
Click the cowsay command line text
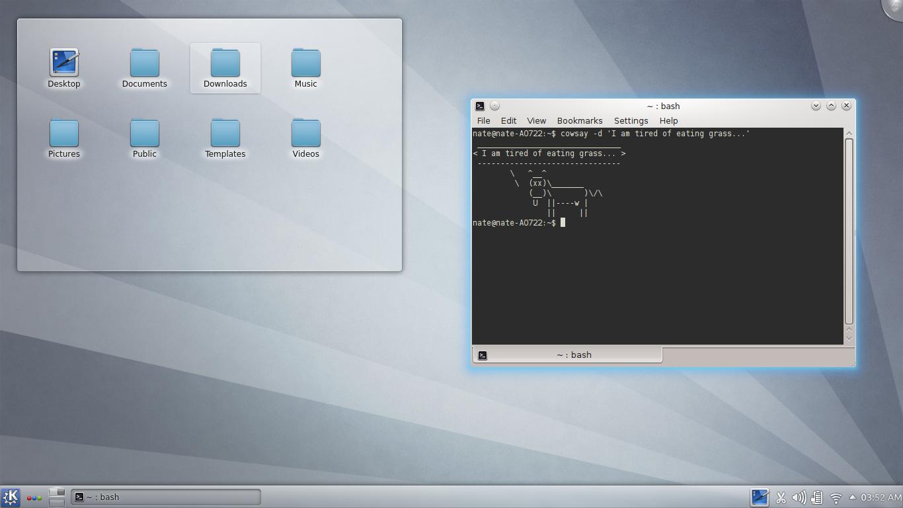[x=655, y=134]
